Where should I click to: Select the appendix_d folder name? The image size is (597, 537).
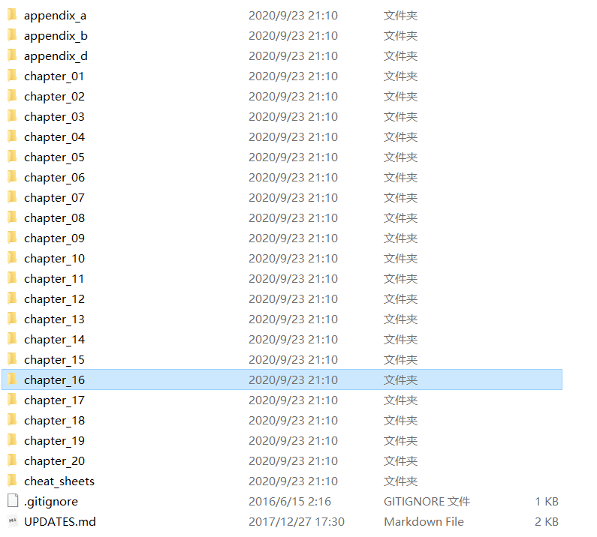[x=56, y=56]
